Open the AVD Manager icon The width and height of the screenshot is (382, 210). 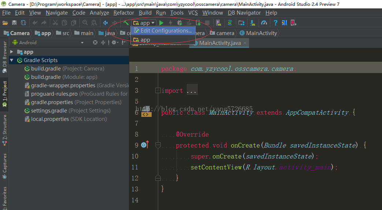(219, 23)
